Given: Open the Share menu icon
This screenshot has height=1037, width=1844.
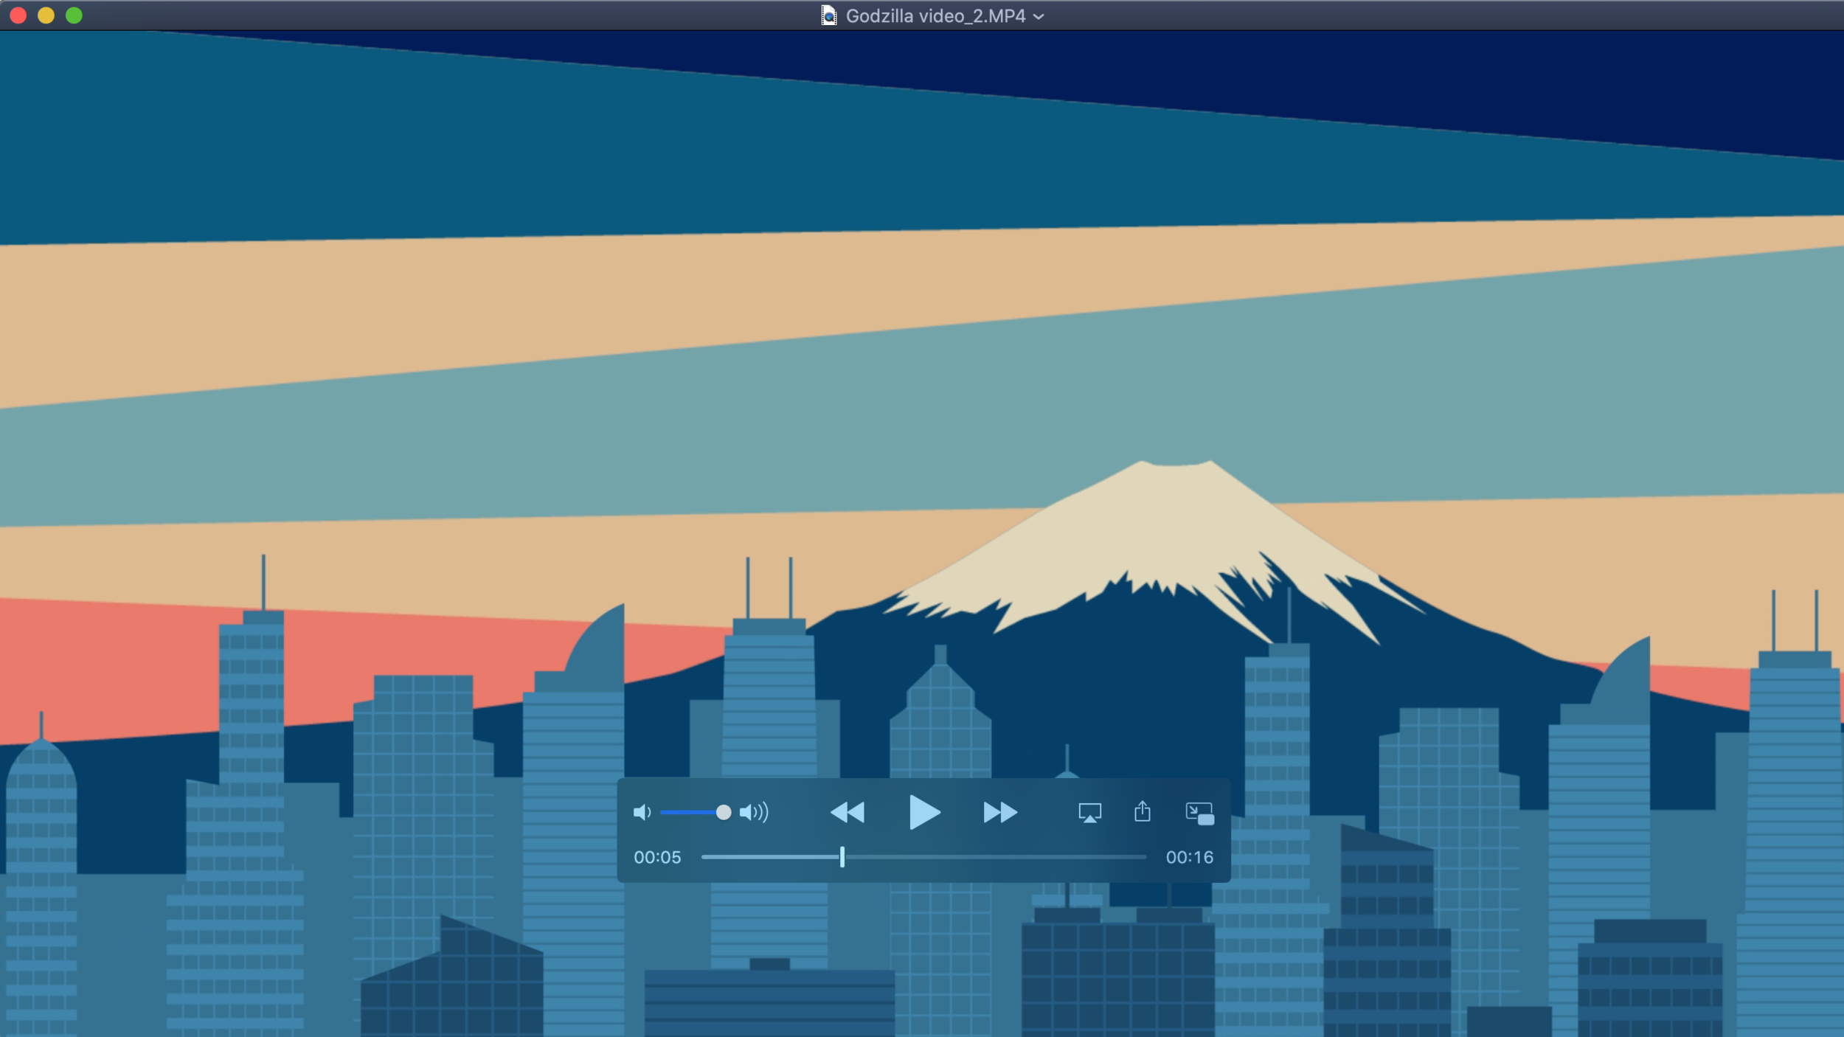Looking at the screenshot, I should 1143,812.
